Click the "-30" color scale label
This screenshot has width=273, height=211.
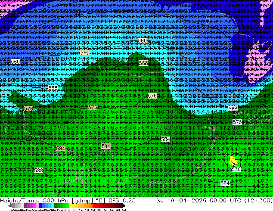coord(39,210)
